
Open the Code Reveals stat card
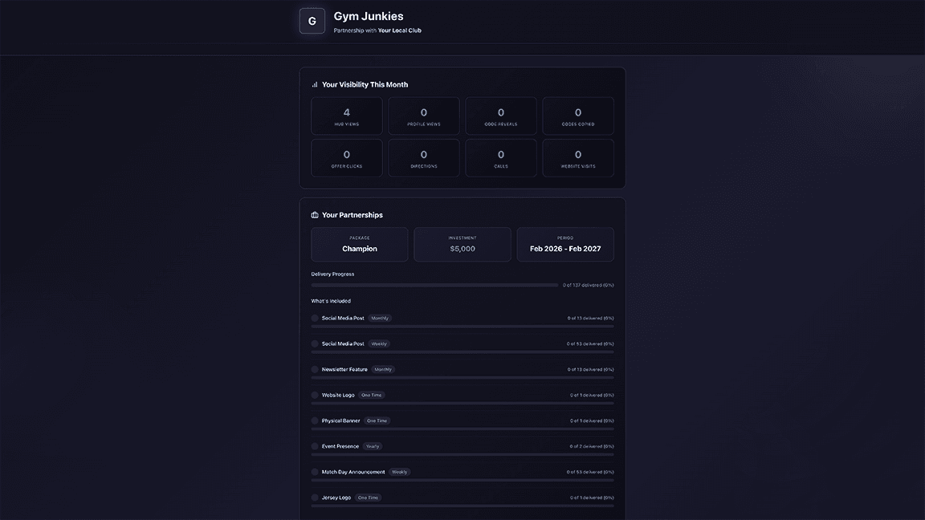click(x=501, y=116)
